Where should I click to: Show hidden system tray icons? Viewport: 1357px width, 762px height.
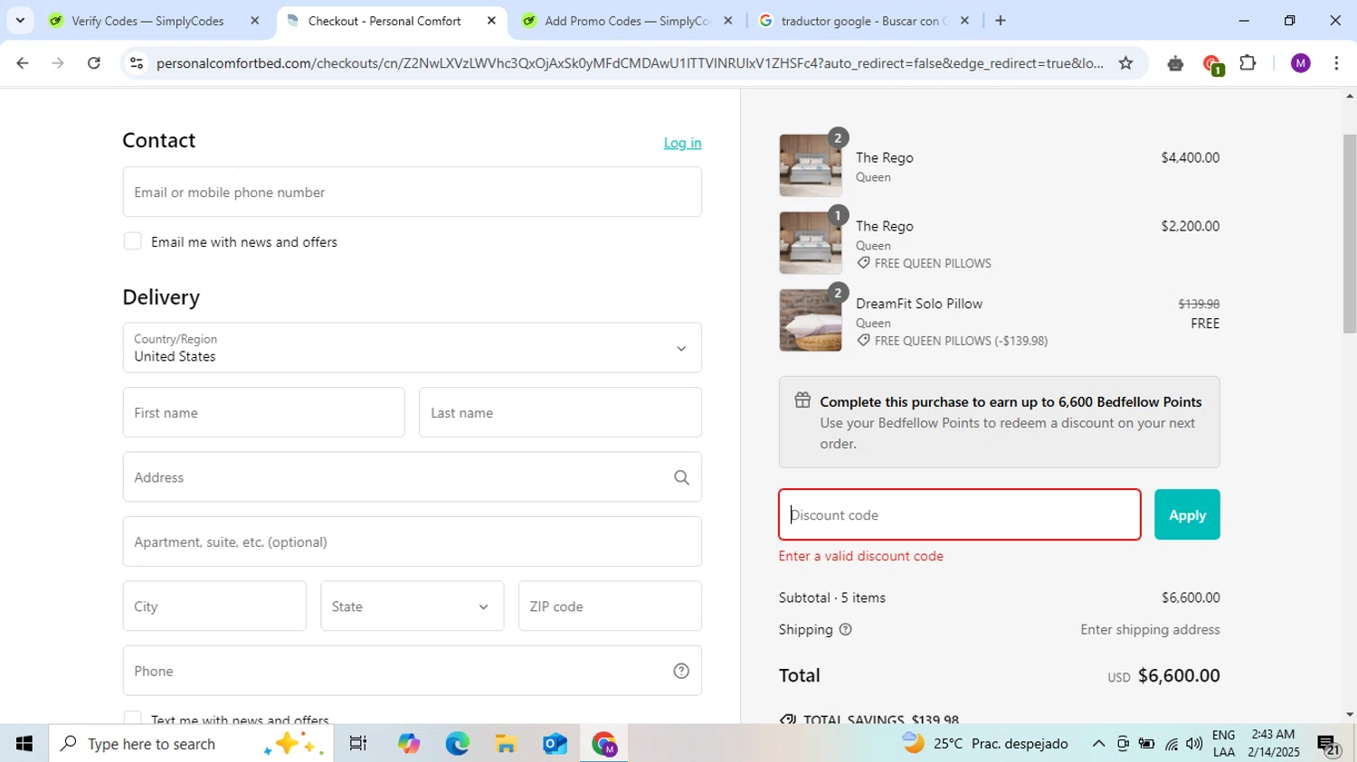[x=1098, y=743]
